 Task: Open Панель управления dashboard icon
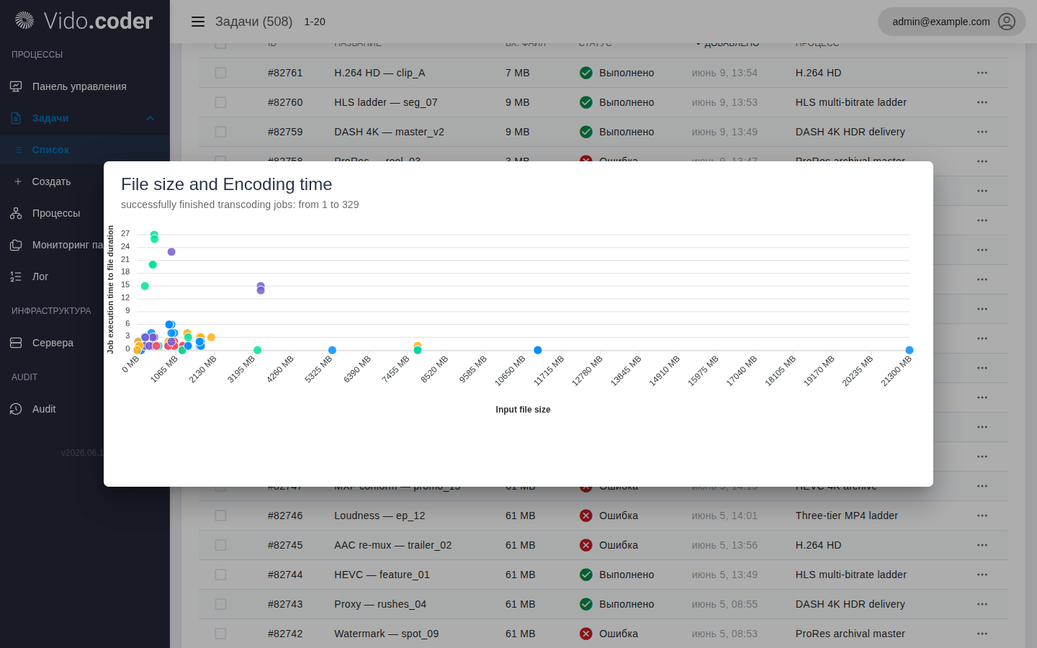[x=16, y=86]
